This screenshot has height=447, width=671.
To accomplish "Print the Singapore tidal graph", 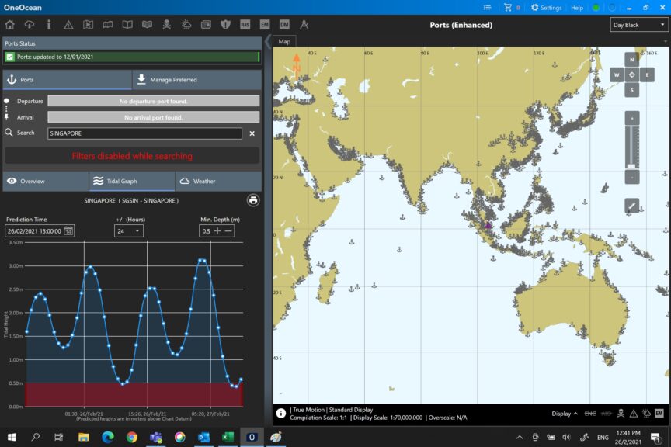I will [x=253, y=200].
